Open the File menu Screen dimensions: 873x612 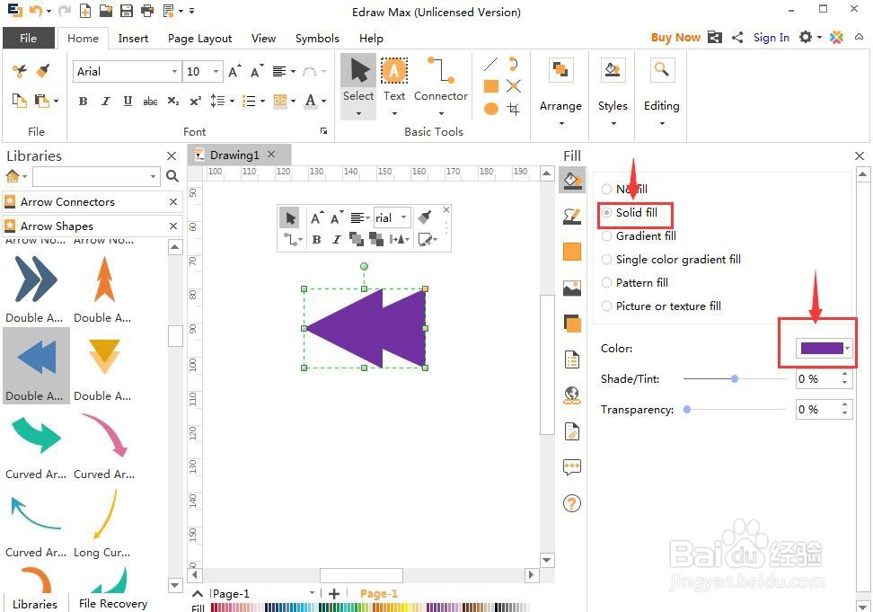[x=29, y=38]
